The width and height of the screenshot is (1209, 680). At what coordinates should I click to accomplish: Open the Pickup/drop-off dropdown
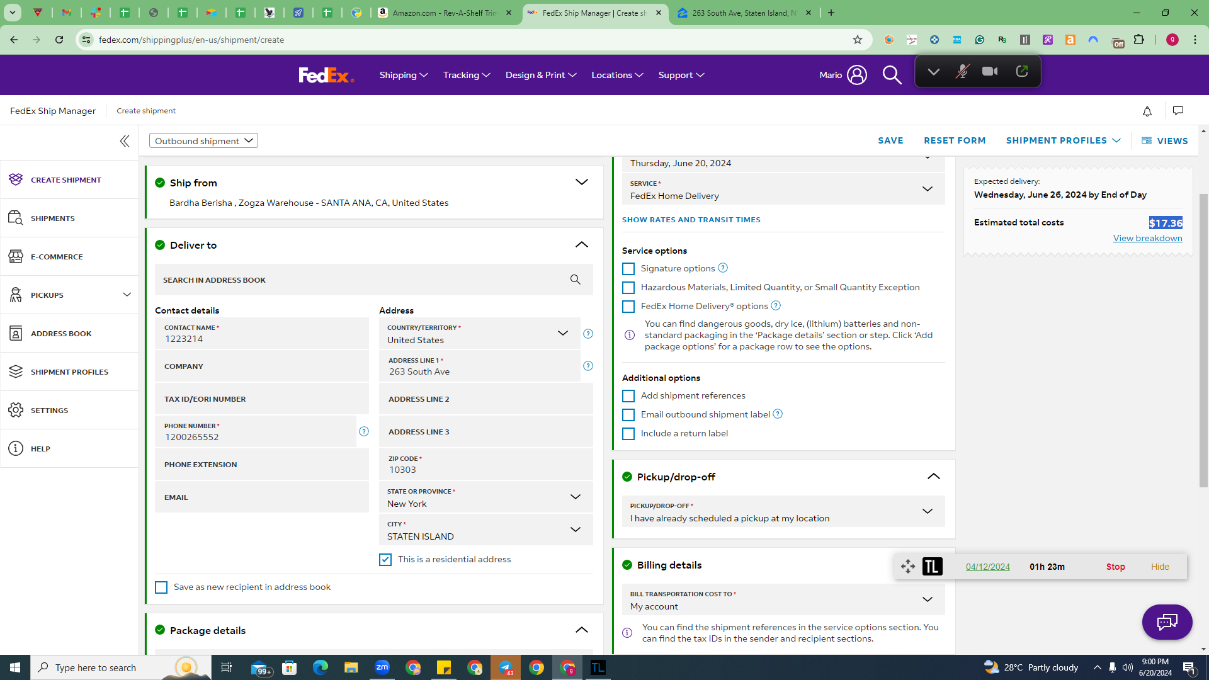click(x=783, y=512)
